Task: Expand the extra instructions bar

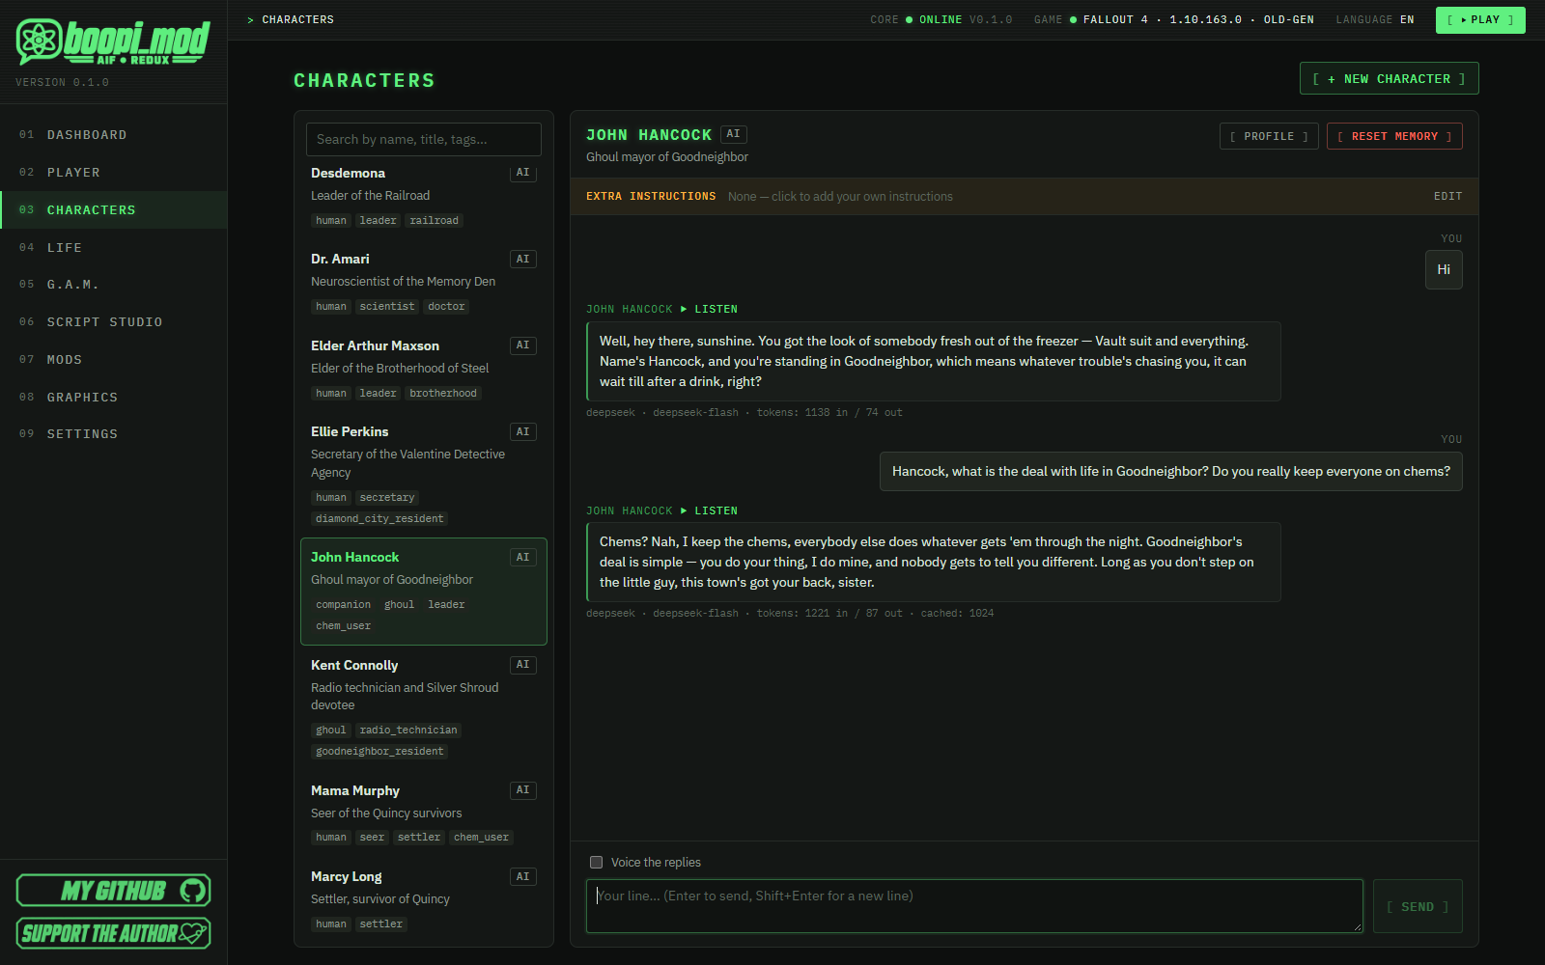Action: coord(1024,196)
